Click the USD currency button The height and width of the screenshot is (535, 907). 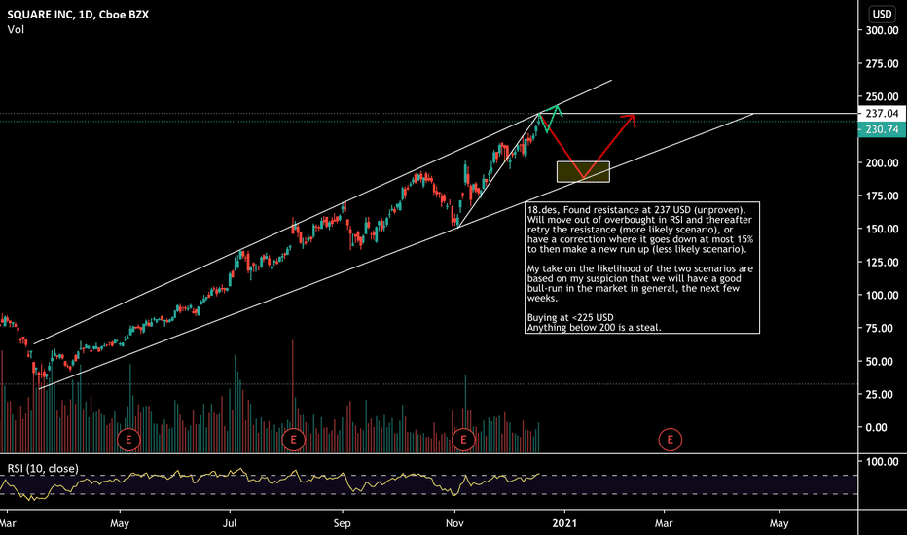pyautogui.click(x=882, y=14)
